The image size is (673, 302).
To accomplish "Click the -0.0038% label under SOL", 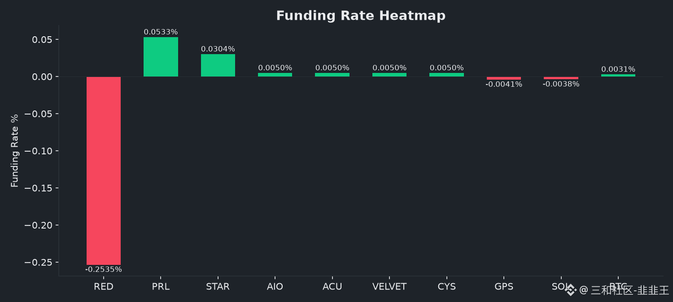I will tap(561, 84).
